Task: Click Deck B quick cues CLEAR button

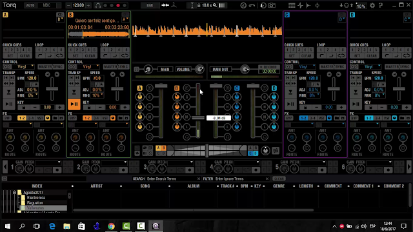Action: point(90,55)
